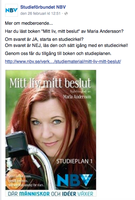
Task: Open the NBV page profile picture
Action: point(12,10)
